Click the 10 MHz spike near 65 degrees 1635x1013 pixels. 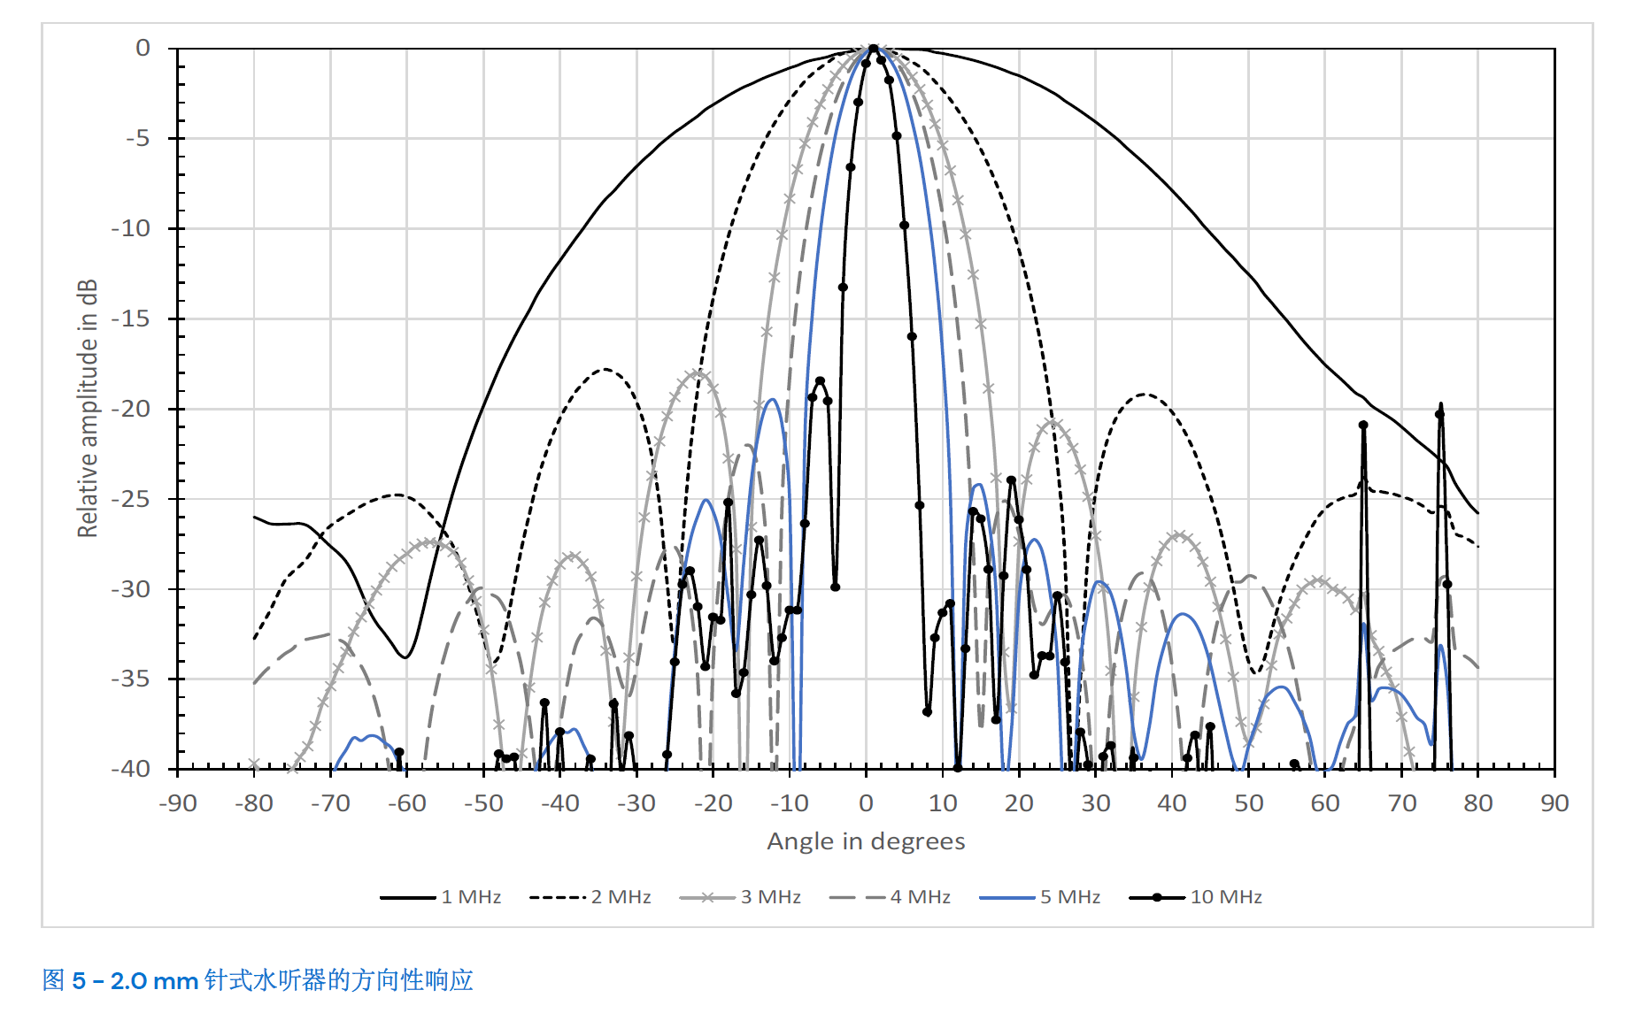1363,426
